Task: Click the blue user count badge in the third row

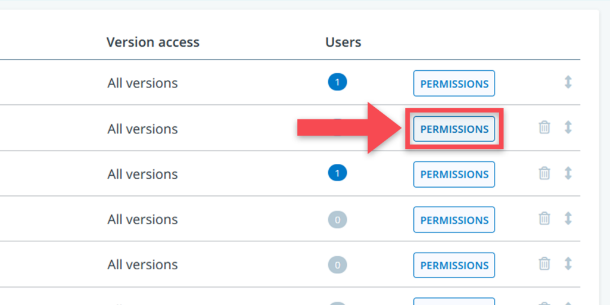Action: pos(337,173)
